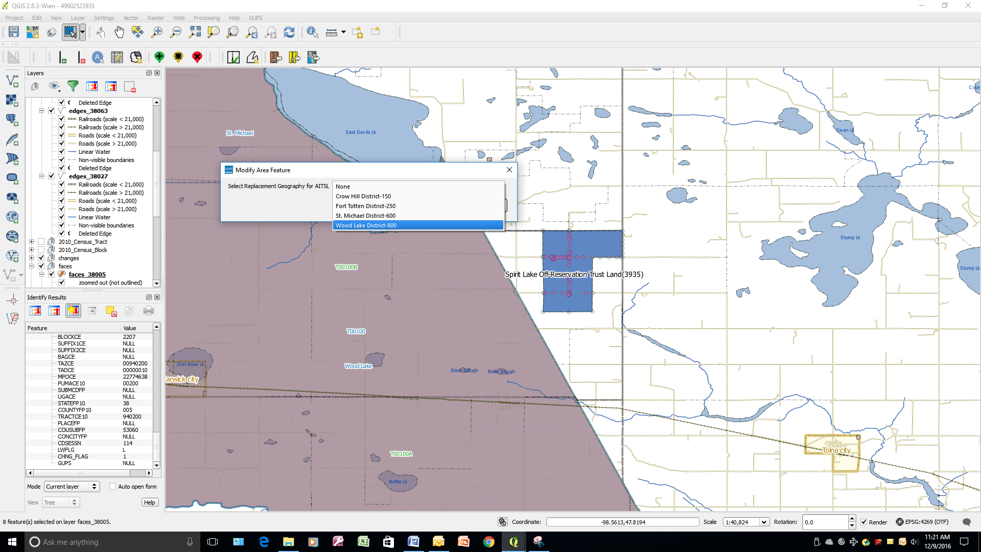Click the Save project icon
Viewport: 981px width, 552px height.
[x=14, y=32]
